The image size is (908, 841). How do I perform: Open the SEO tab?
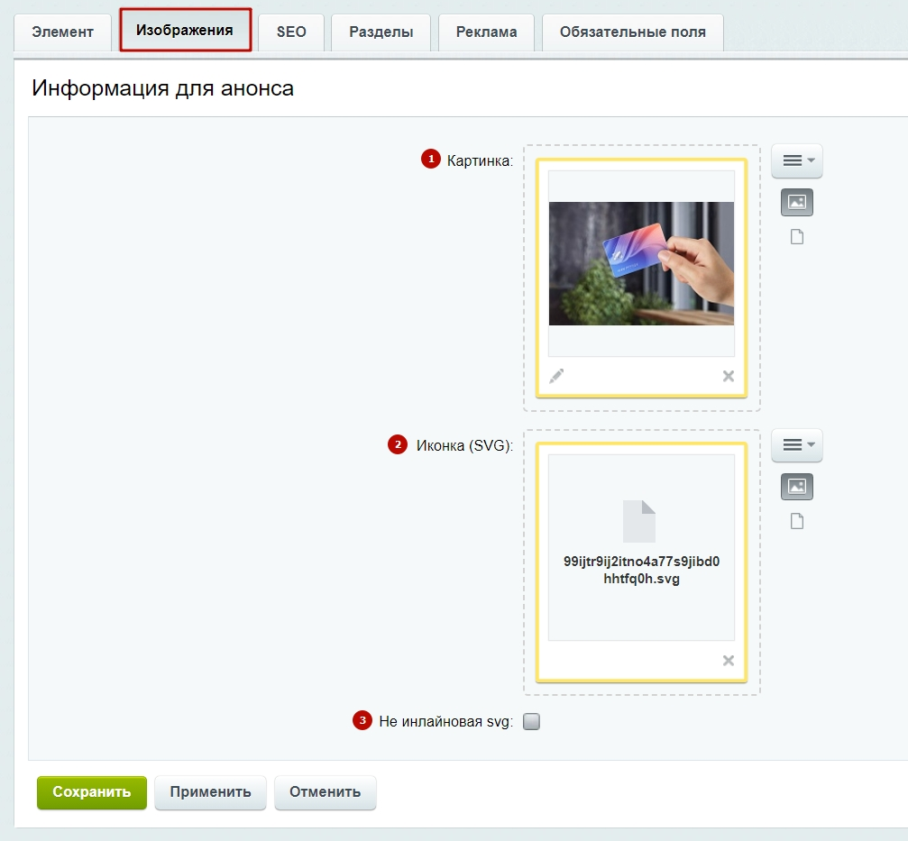click(291, 32)
